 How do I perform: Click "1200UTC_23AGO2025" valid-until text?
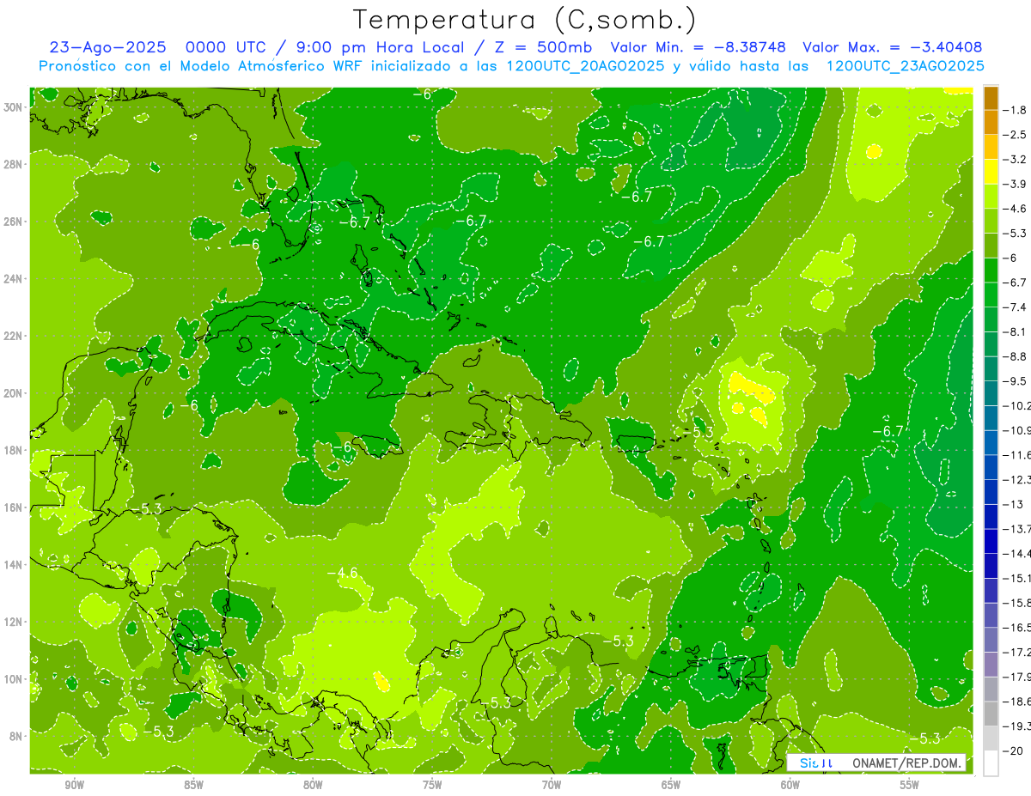(905, 66)
